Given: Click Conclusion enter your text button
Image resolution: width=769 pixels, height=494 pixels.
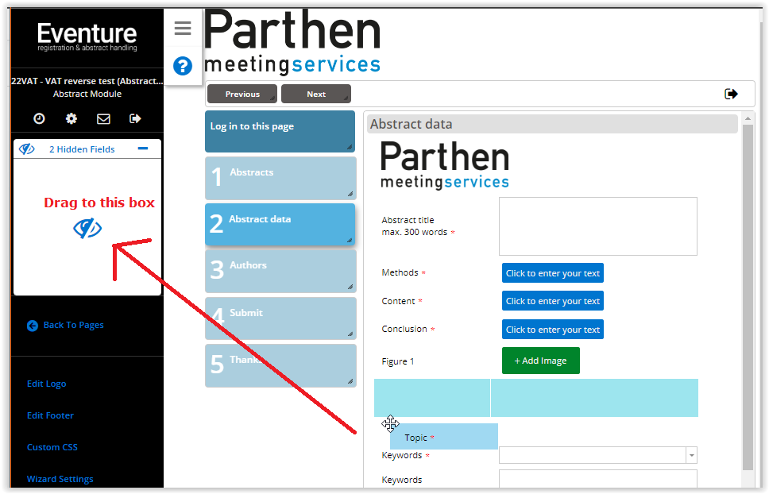Looking at the screenshot, I should 553,330.
